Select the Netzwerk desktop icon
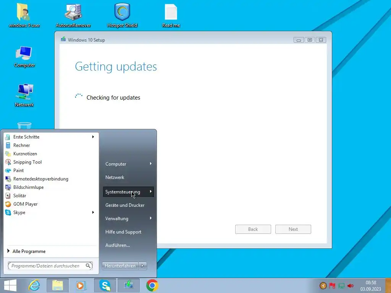Image resolution: width=391 pixels, height=293 pixels. click(24, 95)
